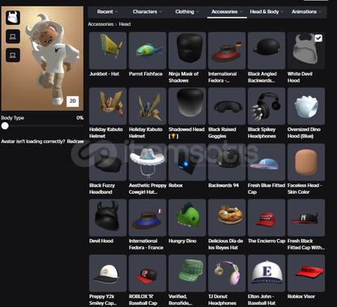Expand the Animations dropdown
Image resolution: width=337 pixels, height=307 pixels.
[x=306, y=12]
